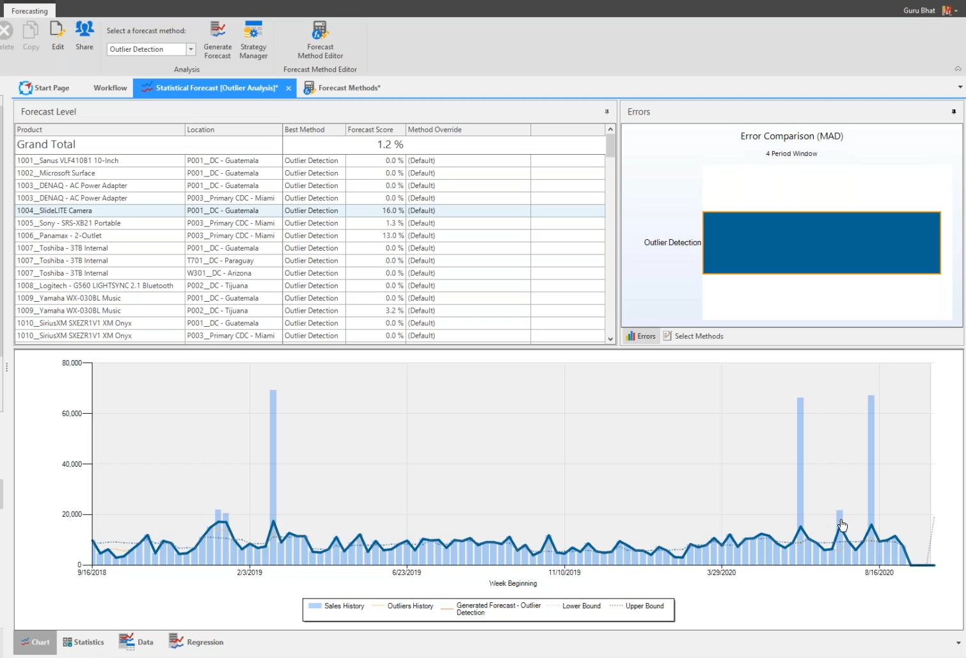Click the 3.2 % forecast score cell

click(x=376, y=310)
